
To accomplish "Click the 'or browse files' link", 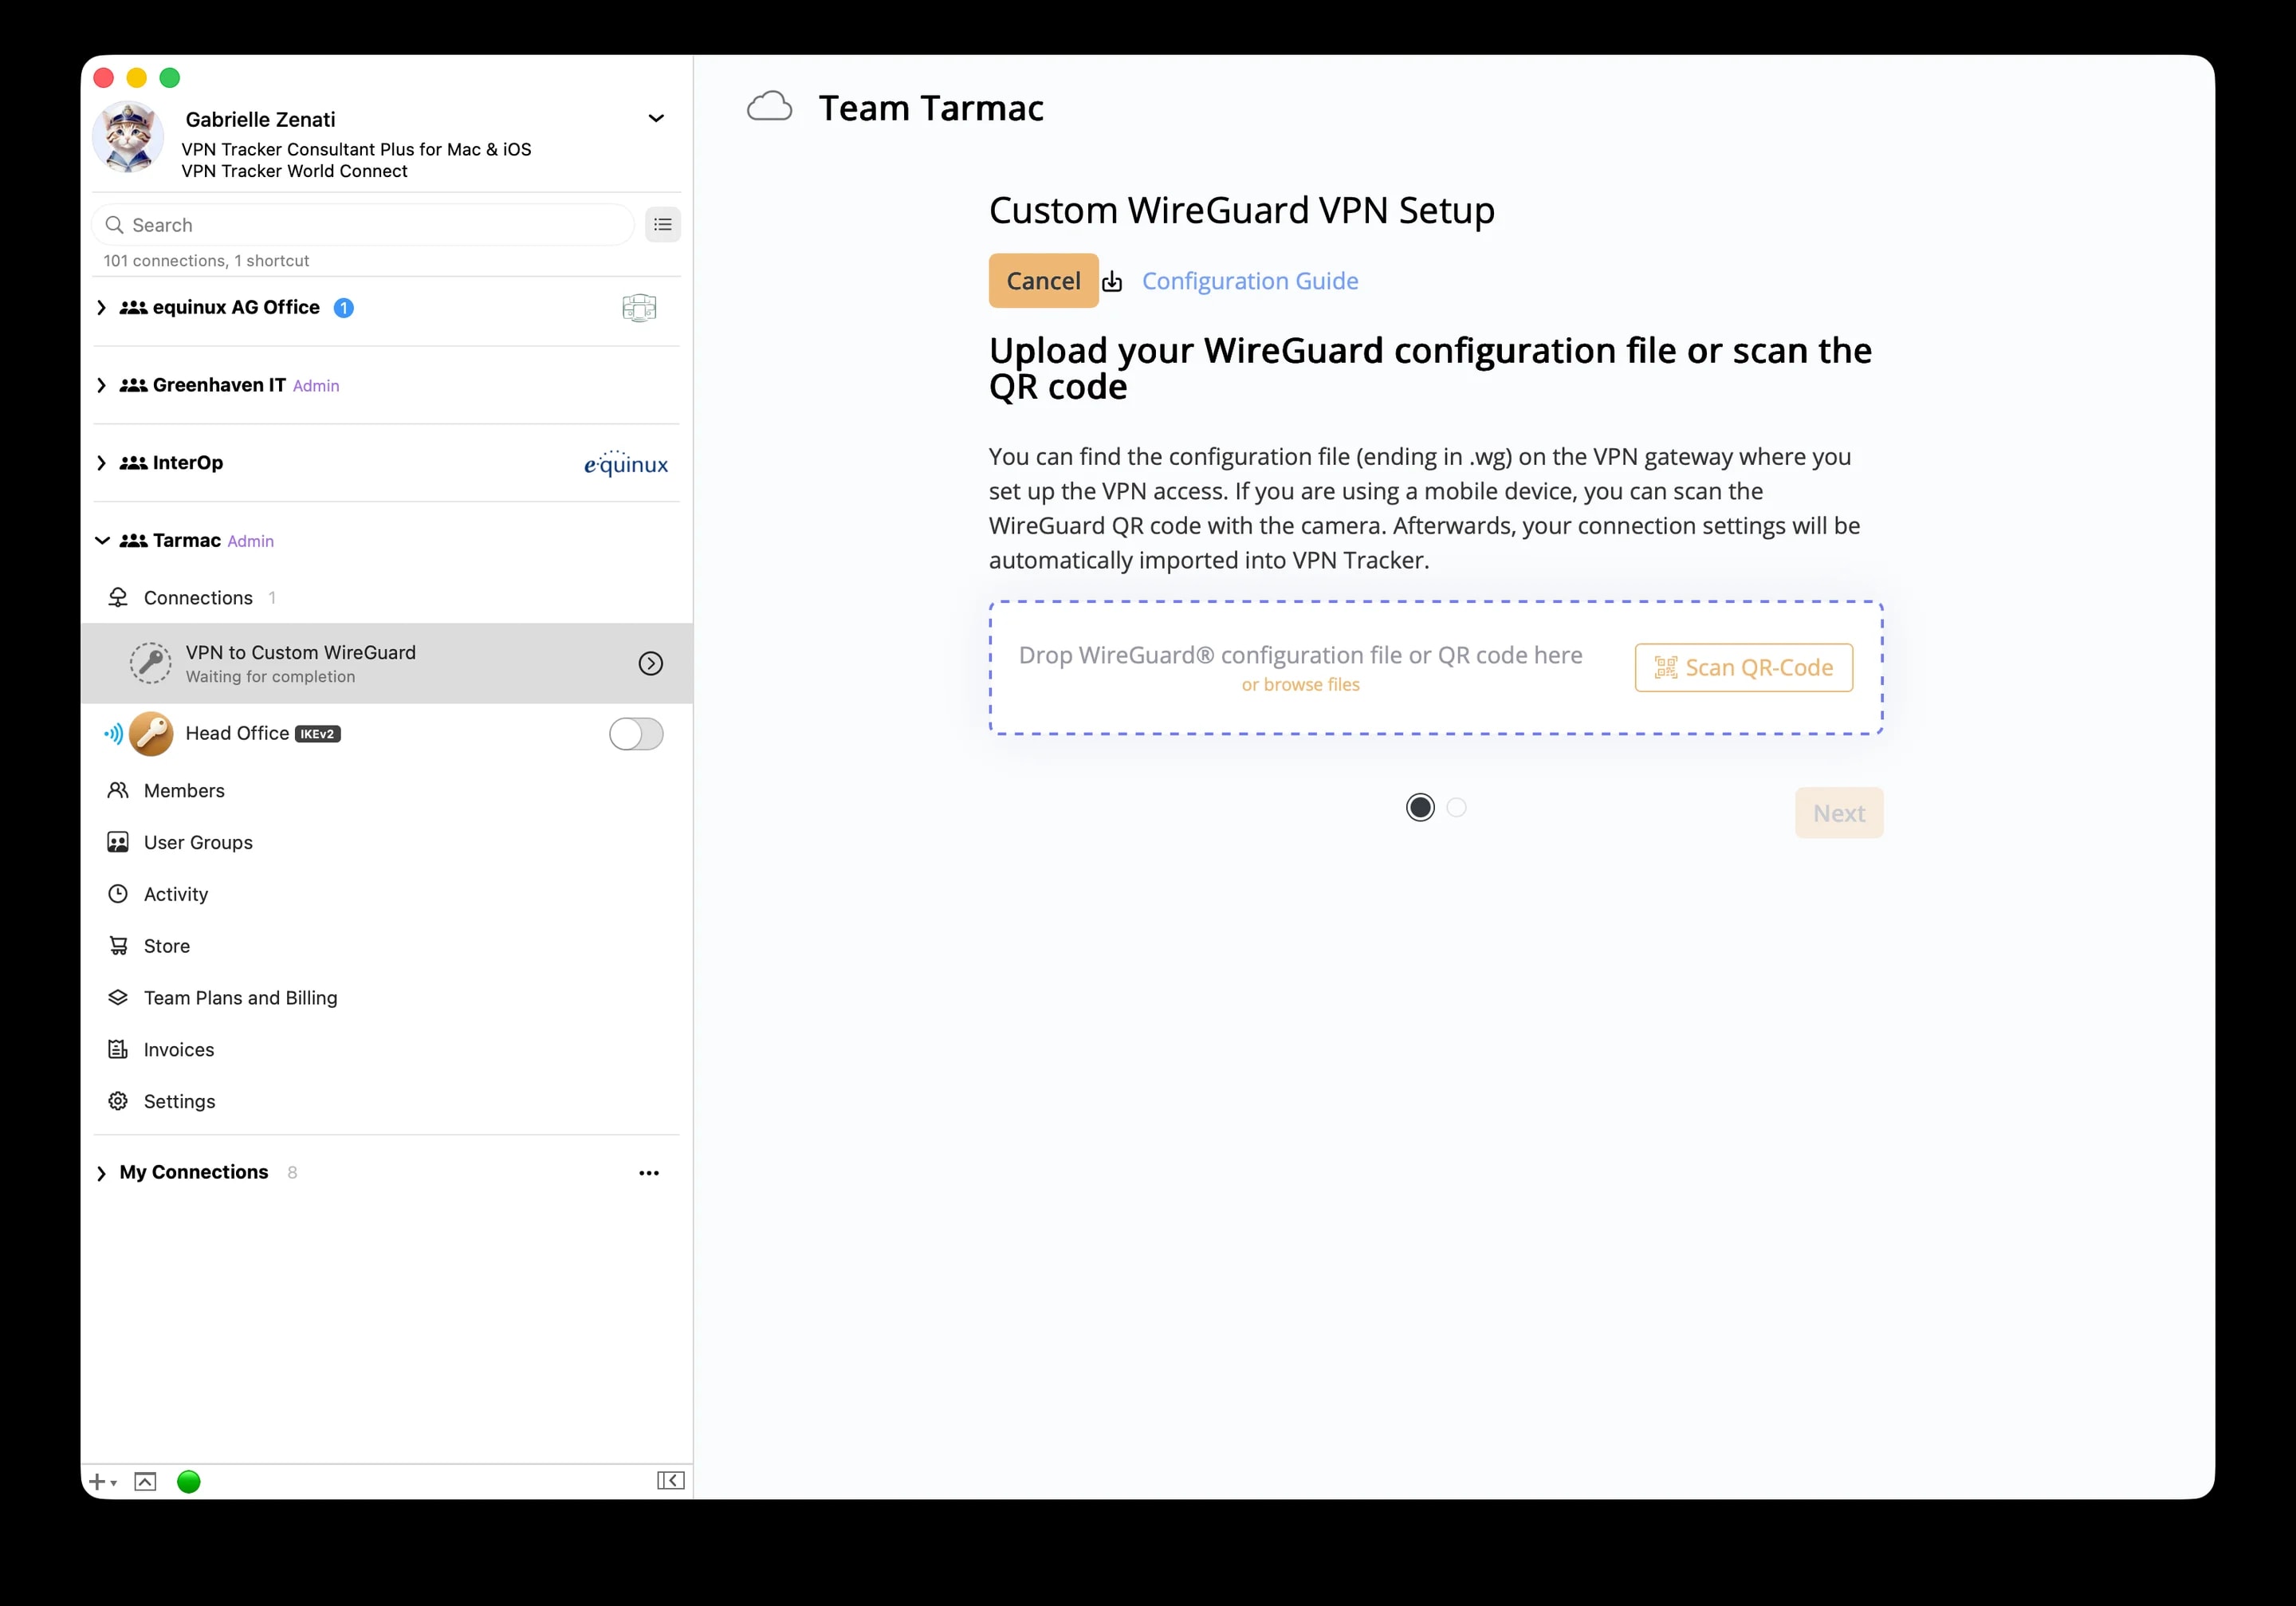I will [x=1300, y=685].
